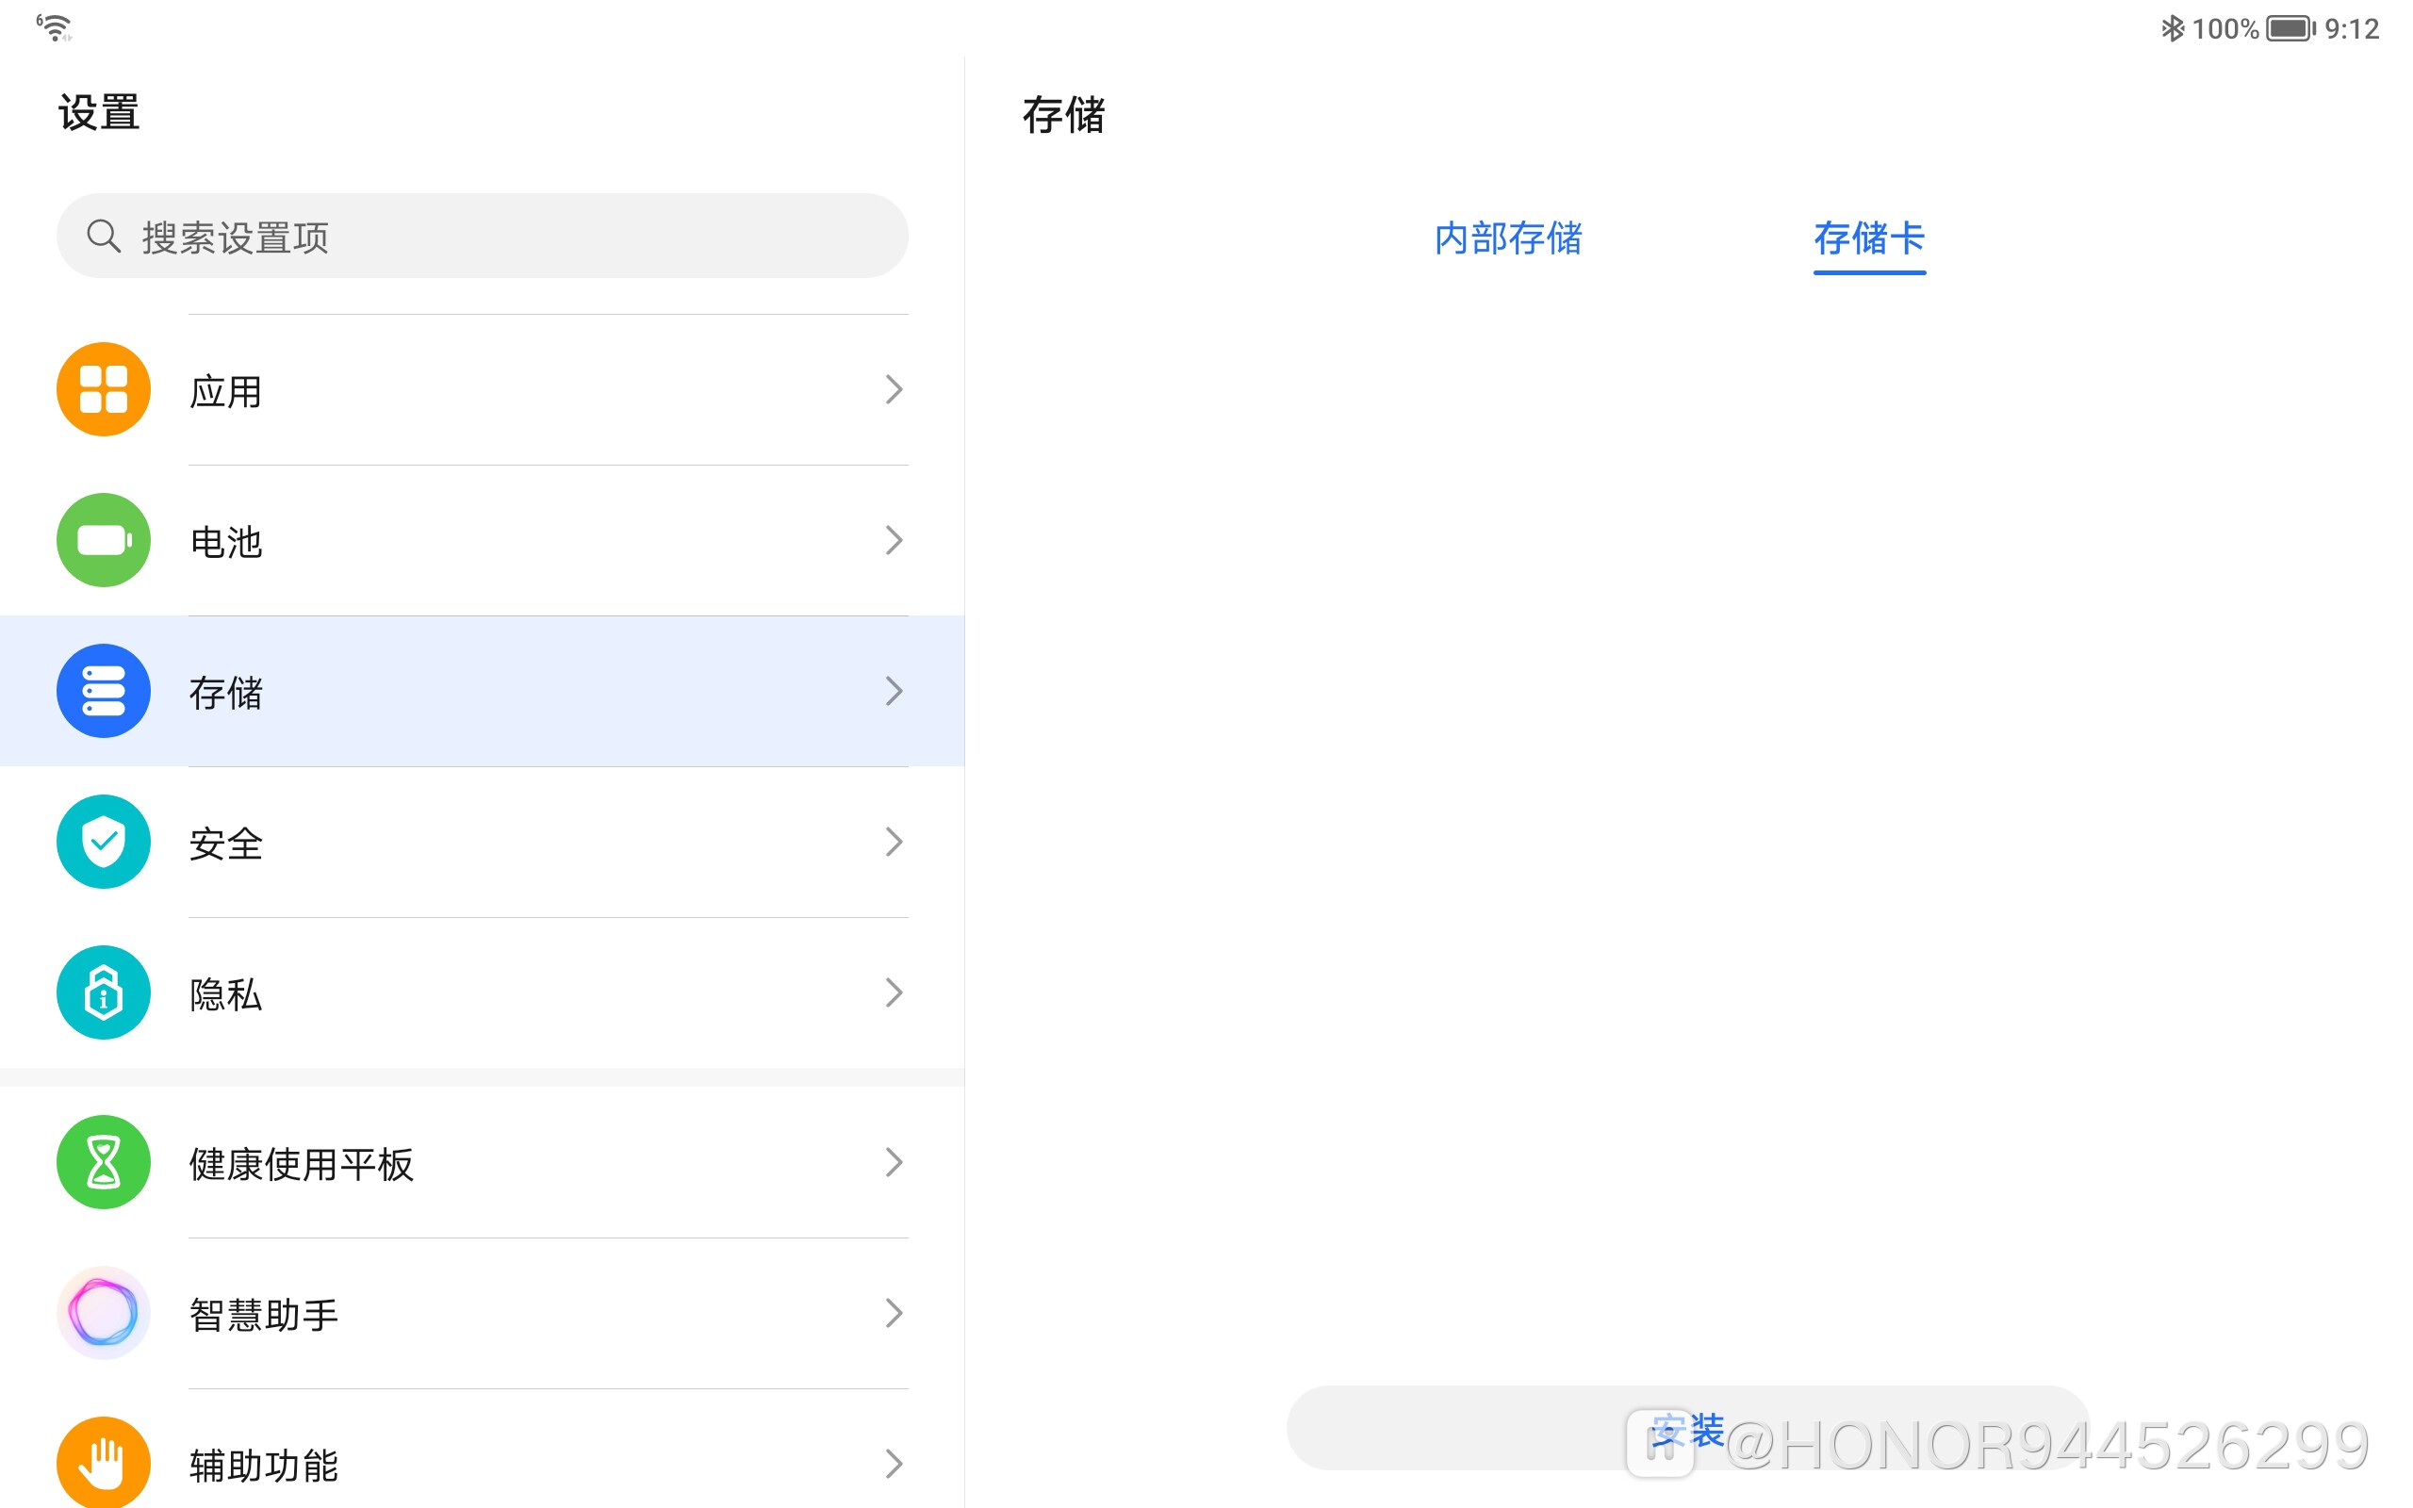Tap the 安装 button at the bottom

1687,1427
